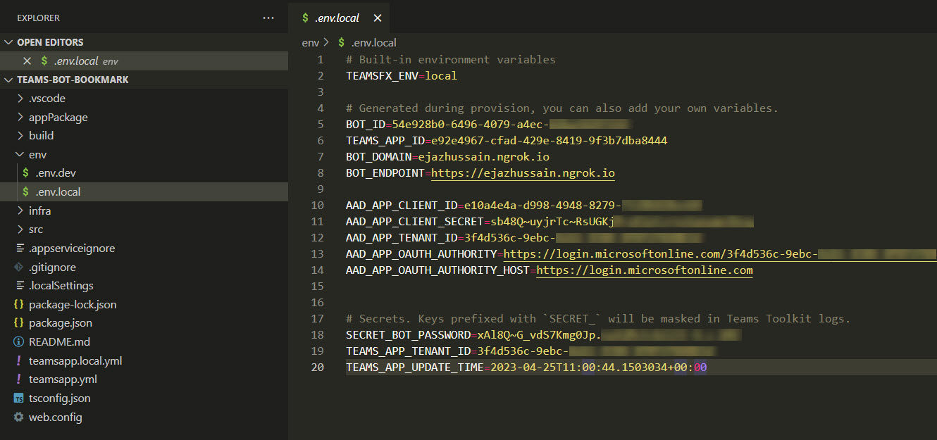
Task: Open the BOT_ENDPOINT ngrok URL link
Action: point(523,173)
